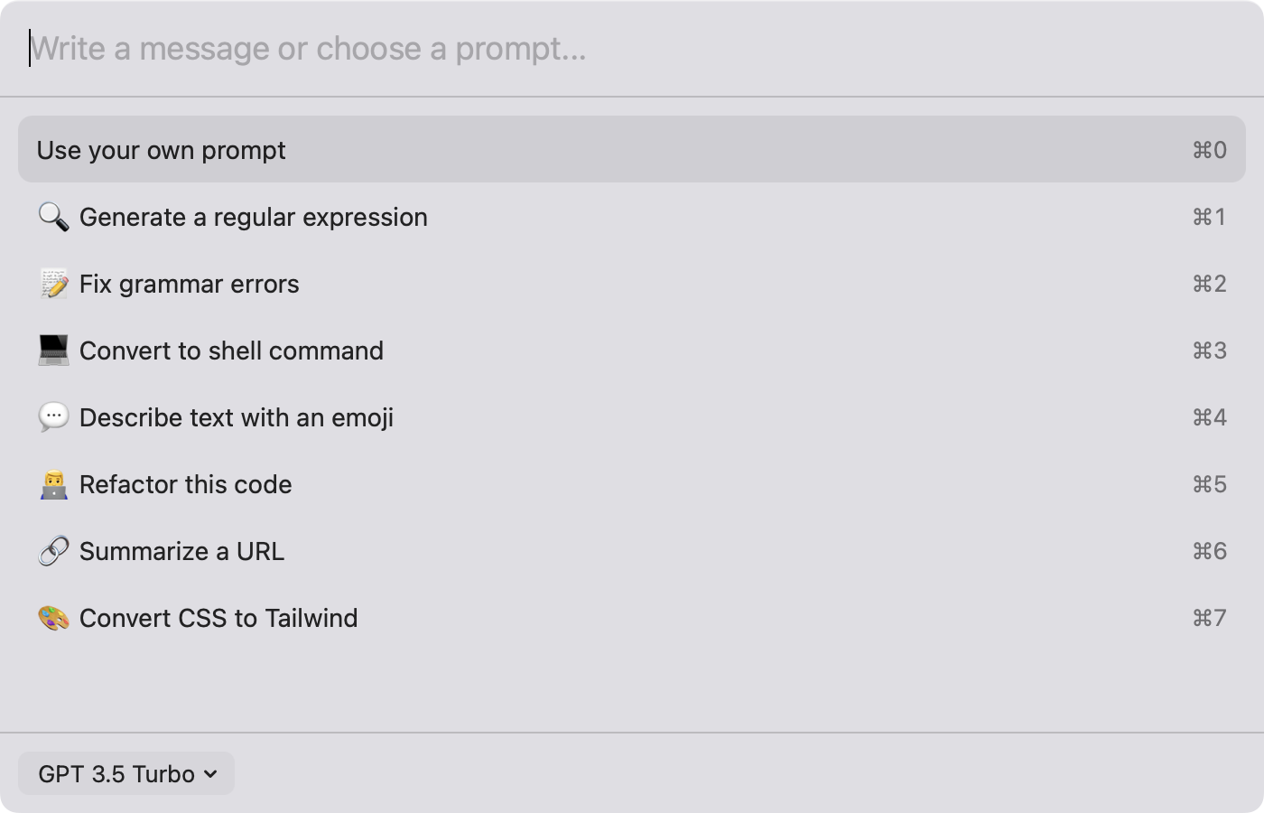This screenshot has height=813, width=1264.
Task: Click the technologist icon for refactoring
Action: click(53, 484)
